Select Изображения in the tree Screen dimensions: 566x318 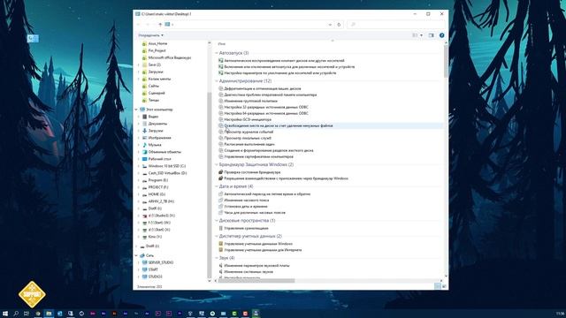point(159,138)
